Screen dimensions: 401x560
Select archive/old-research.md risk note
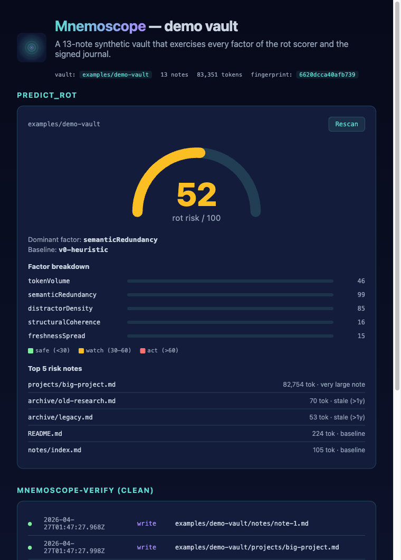(197, 400)
